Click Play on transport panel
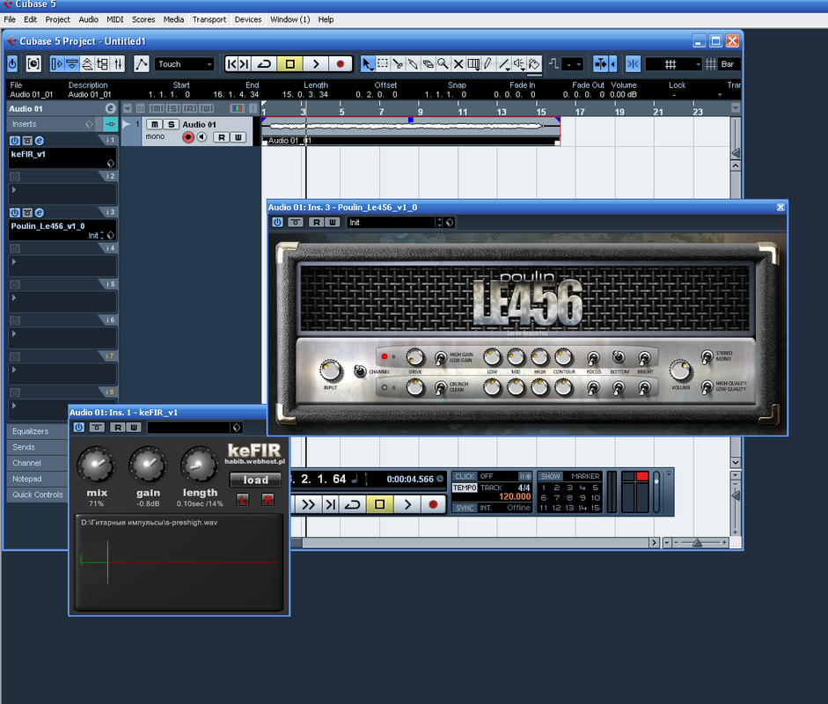This screenshot has width=828, height=704. click(x=407, y=504)
